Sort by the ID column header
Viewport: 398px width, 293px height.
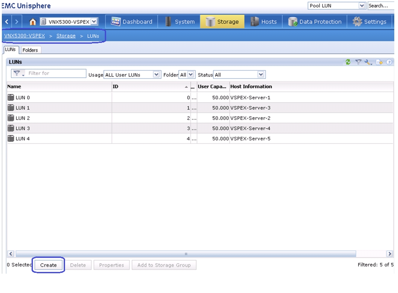(151, 86)
